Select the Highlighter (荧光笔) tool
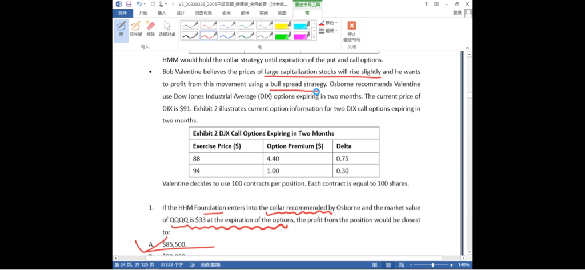585x270 pixels. click(x=135, y=29)
